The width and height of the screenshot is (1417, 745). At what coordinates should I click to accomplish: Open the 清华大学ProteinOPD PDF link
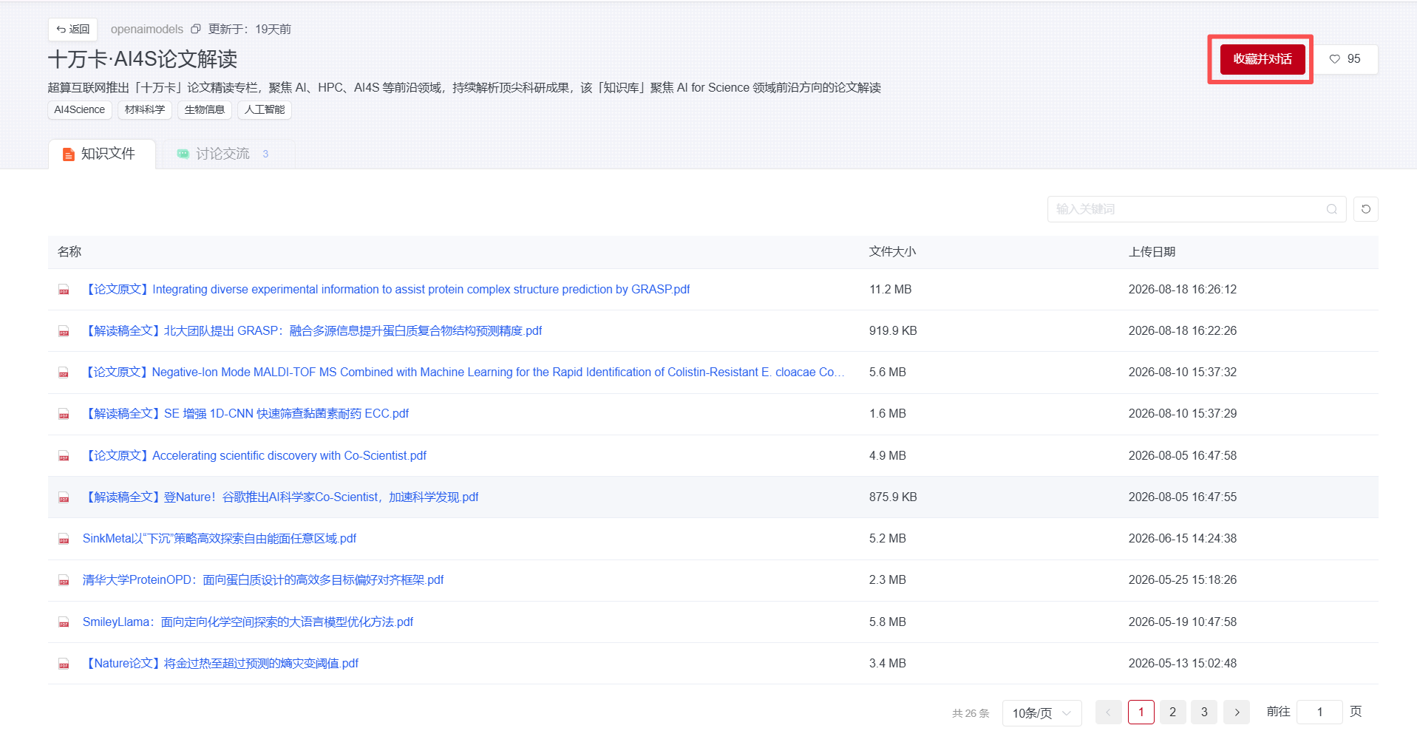(263, 580)
